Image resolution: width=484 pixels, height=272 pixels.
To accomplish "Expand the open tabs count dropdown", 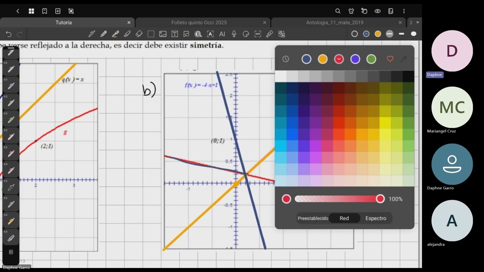I will click(x=414, y=23).
